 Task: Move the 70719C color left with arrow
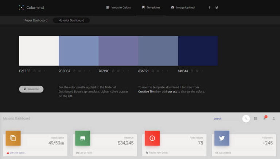click(123, 71)
